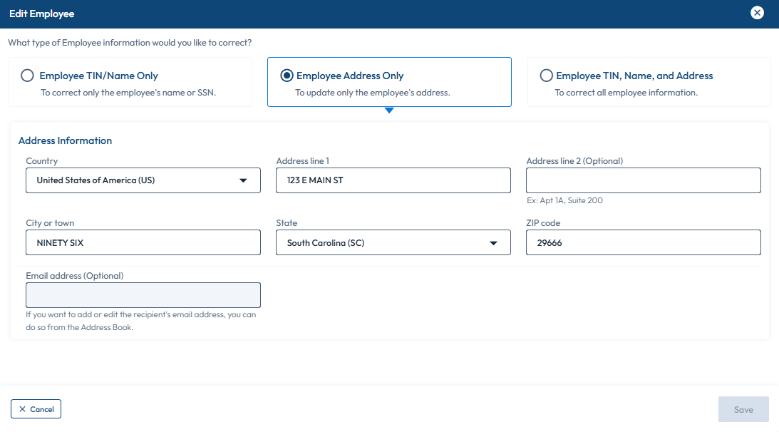779x432 pixels.
Task: Click the disabled Email address field
Action: [x=143, y=294]
